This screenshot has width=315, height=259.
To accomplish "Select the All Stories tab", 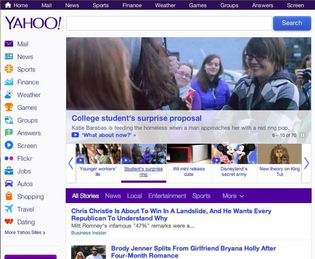I will click(x=85, y=196).
